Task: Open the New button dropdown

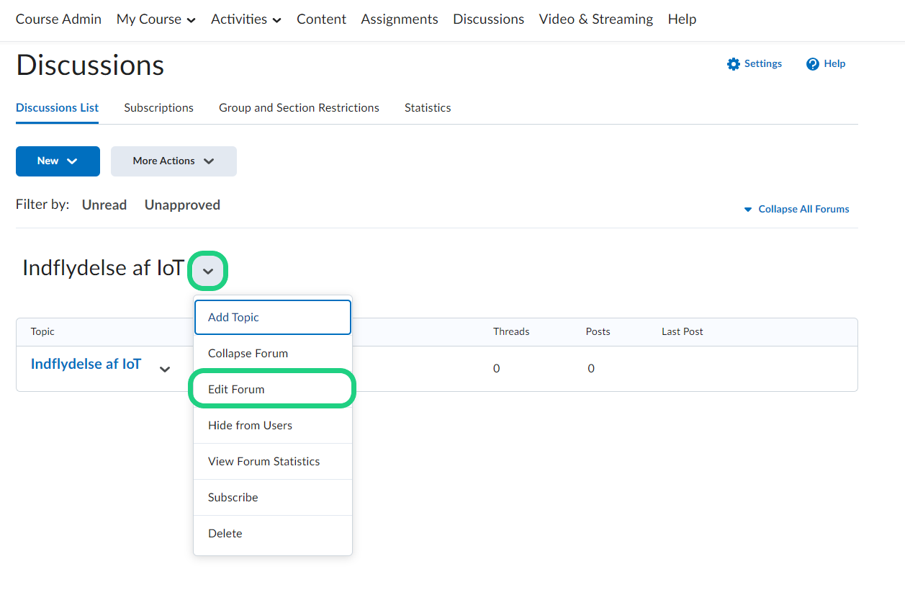Action: click(58, 161)
